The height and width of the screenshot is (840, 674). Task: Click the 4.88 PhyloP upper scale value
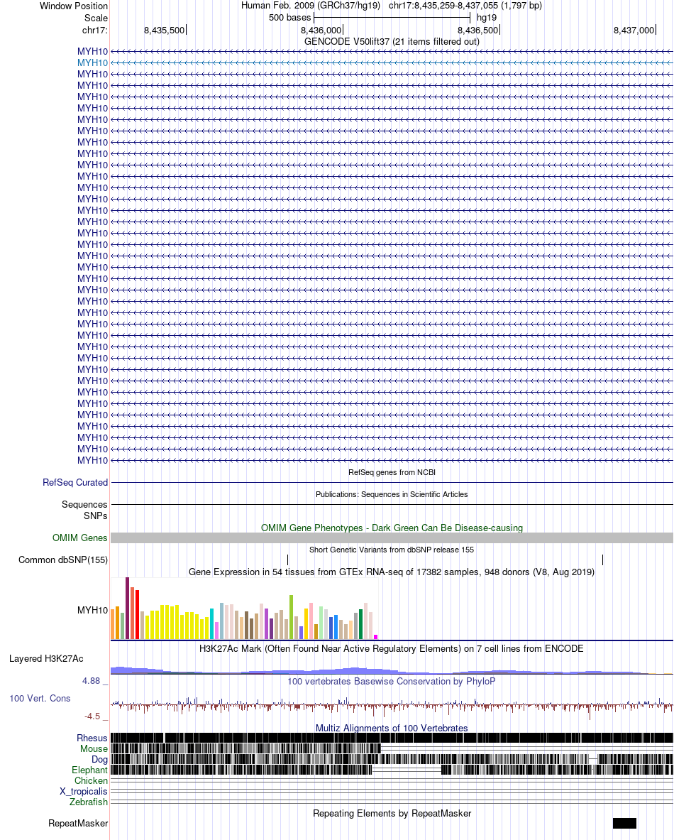[x=91, y=680]
